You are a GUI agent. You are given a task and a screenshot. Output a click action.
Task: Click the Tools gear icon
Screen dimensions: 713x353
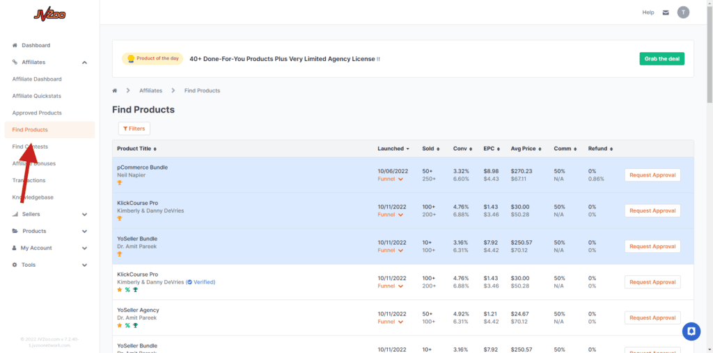[15, 265]
